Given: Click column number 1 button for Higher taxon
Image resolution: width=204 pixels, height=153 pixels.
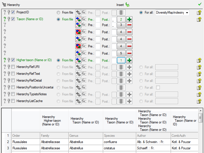Looking at the screenshot, I should point(121,60).
